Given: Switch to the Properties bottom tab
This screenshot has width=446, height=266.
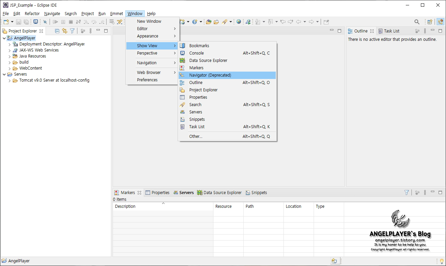Looking at the screenshot, I should [x=157, y=192].
